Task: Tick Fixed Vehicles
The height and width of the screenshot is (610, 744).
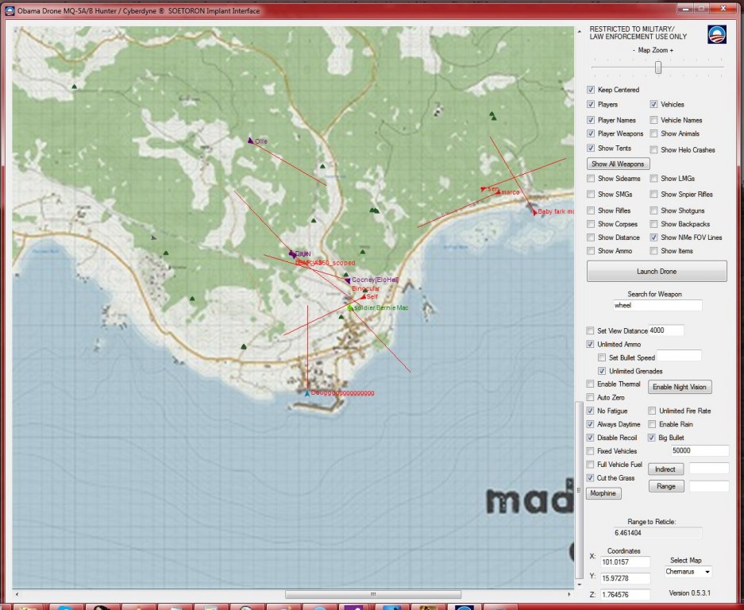Action: click(x=590, y=451)
